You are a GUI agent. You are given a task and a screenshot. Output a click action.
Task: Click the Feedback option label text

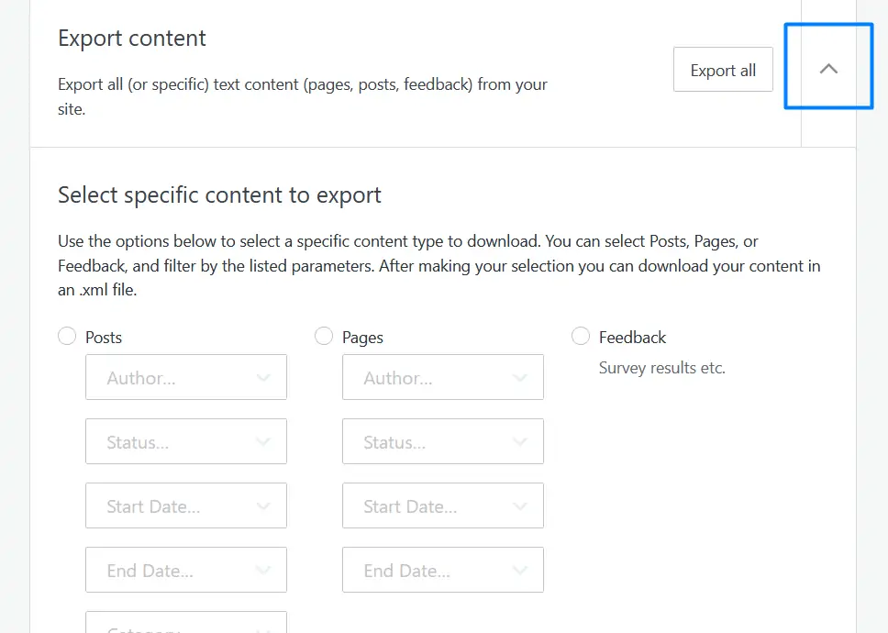pyautogui.click(x=632, y=338)
